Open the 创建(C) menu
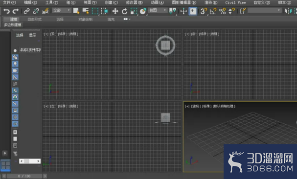 click(112, 2)
